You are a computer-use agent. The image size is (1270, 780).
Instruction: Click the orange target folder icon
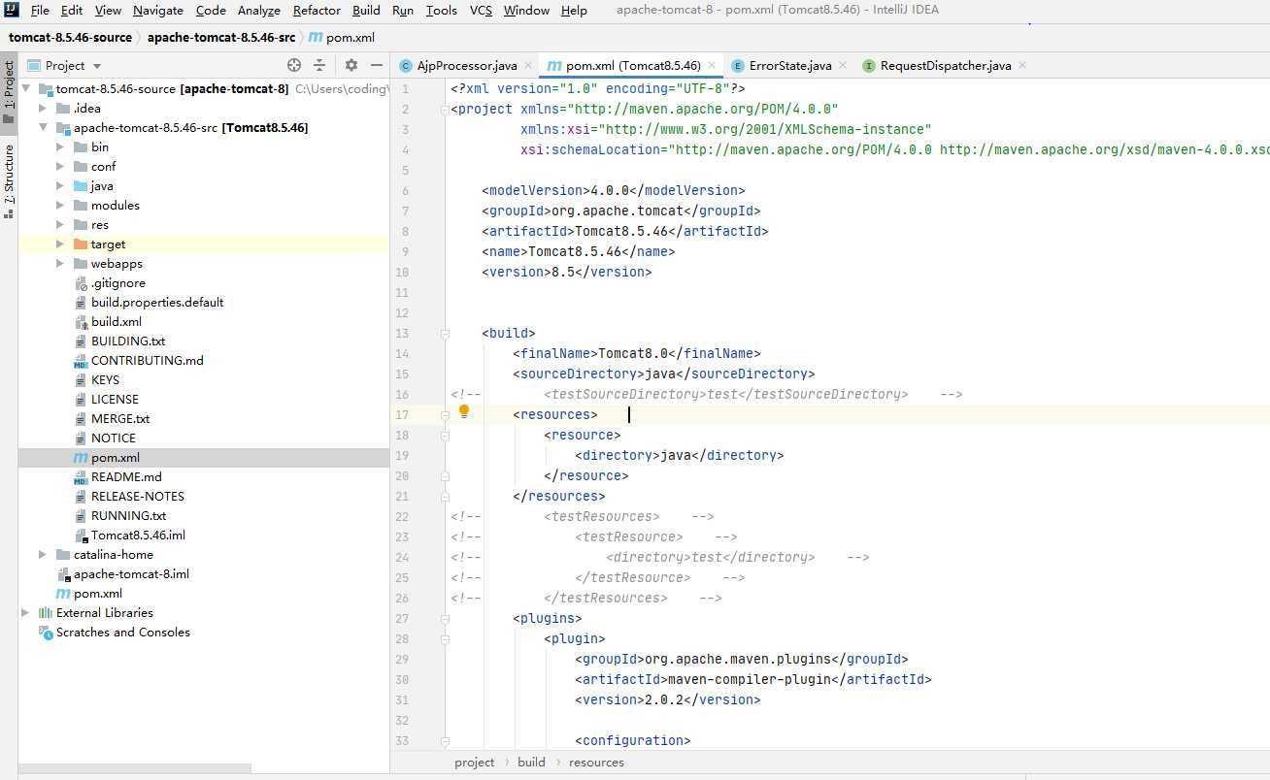click(81, 244)
